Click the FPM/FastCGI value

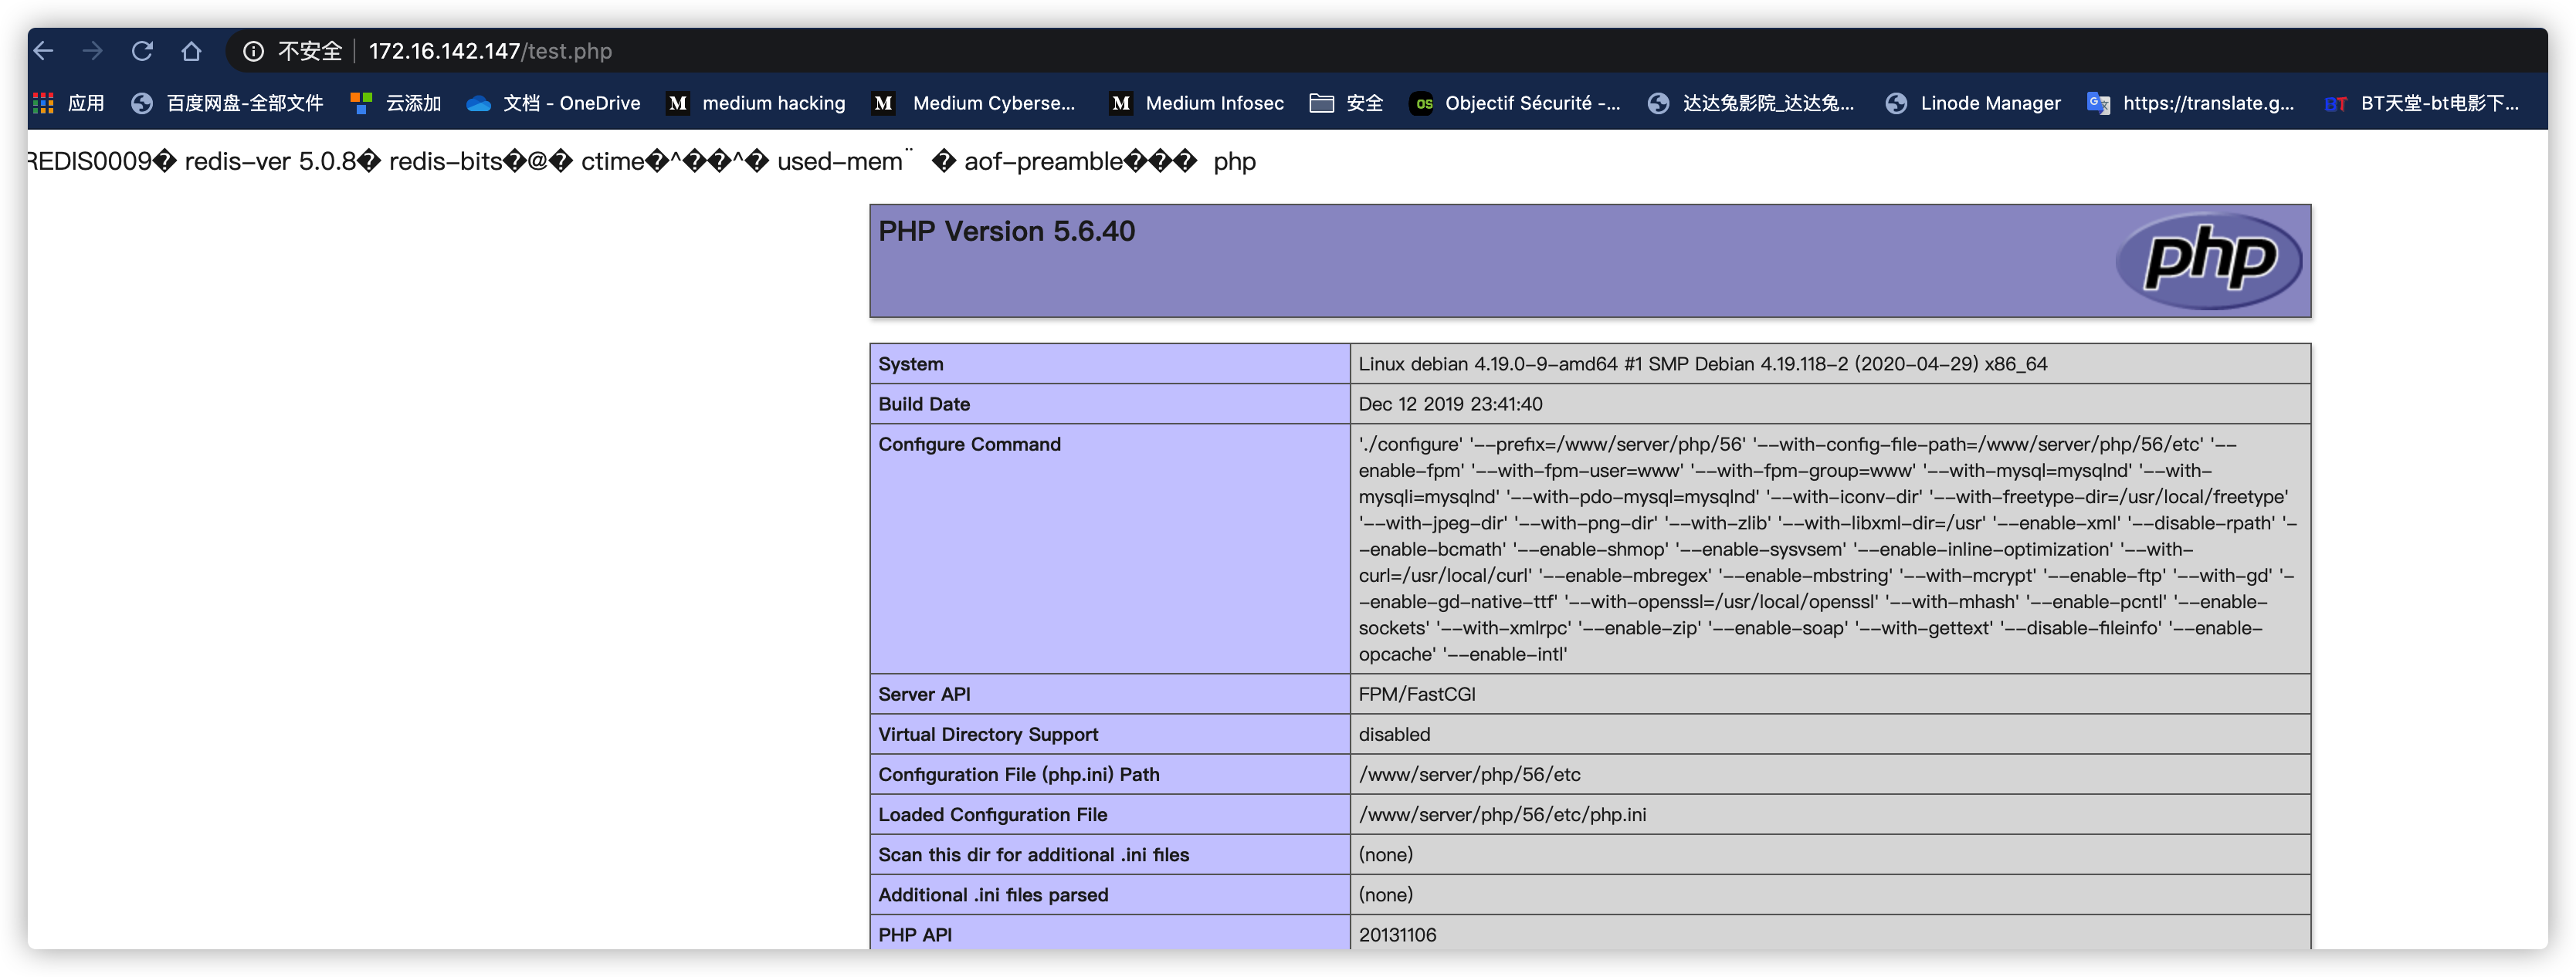tap(1416, 693)
